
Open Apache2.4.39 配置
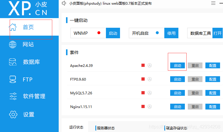pyautogui.click(x=213, y=65)
